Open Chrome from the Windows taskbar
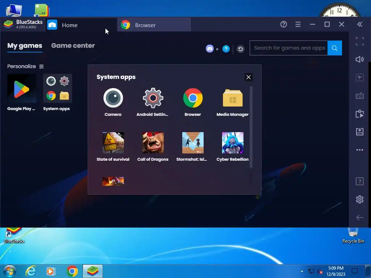 click(72, 271)
